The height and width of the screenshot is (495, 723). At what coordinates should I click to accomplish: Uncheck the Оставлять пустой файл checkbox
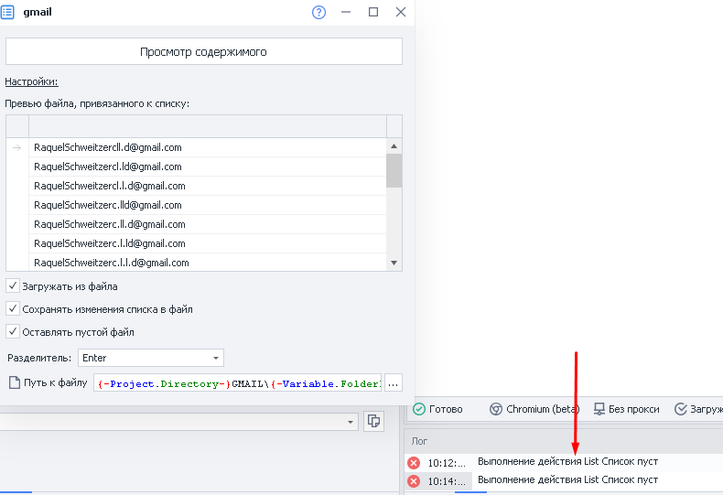(x=13, y=332)
